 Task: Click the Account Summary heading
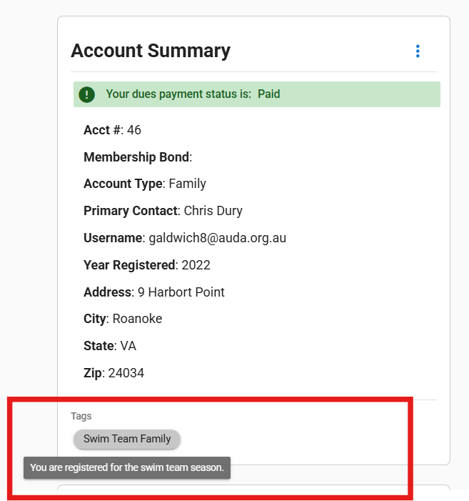(x=151, y=51)
